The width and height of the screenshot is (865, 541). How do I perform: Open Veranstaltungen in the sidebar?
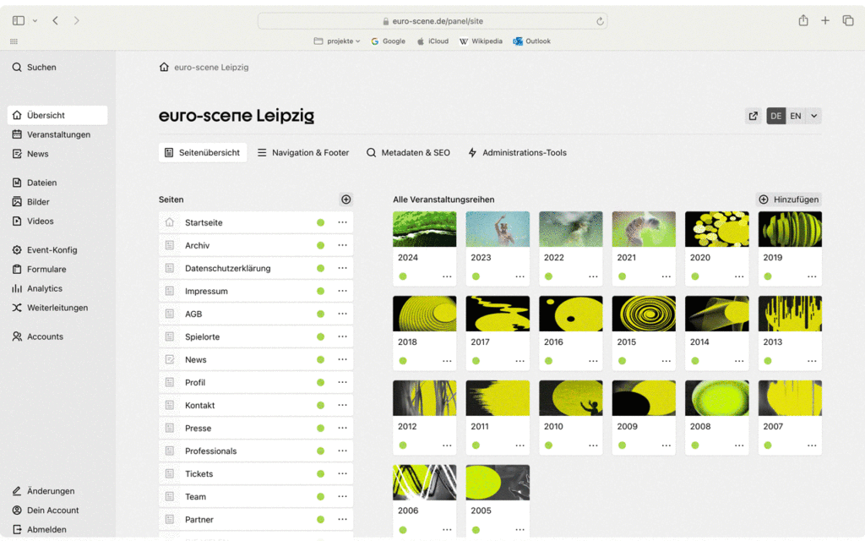coord(57,134)
